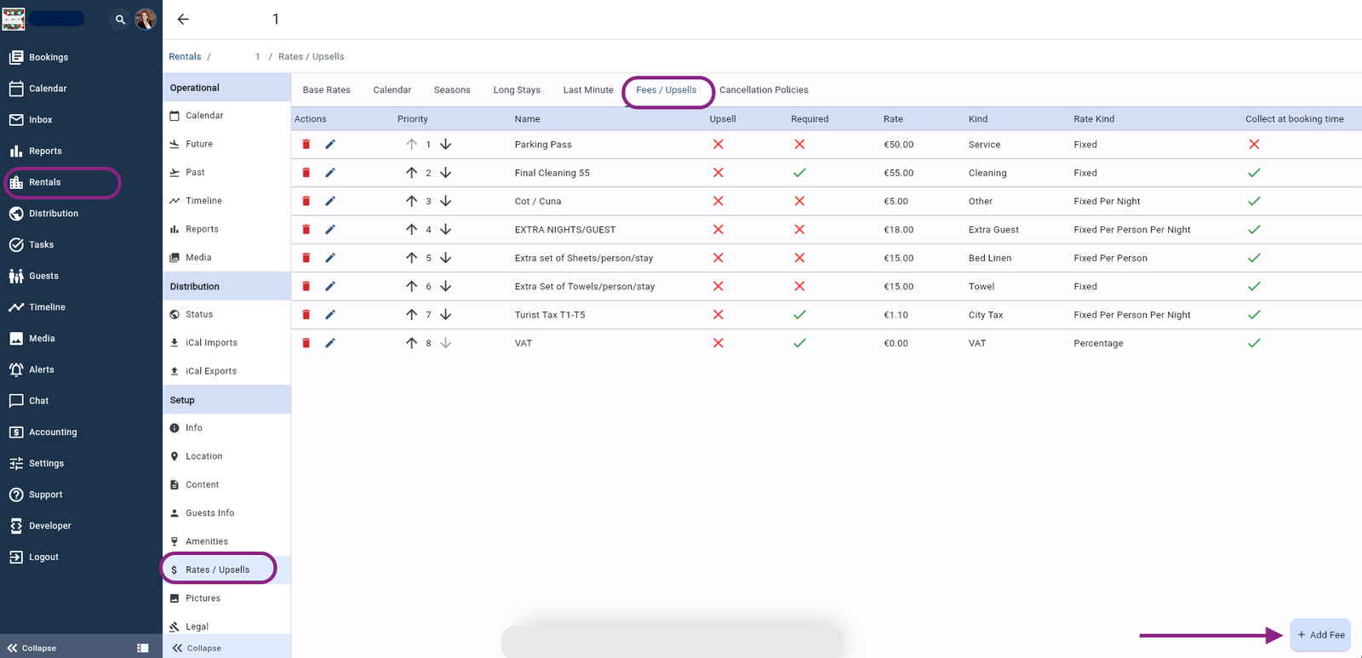
Task: Delete the Parking Pass fee
Action: (x=306, y=145)
